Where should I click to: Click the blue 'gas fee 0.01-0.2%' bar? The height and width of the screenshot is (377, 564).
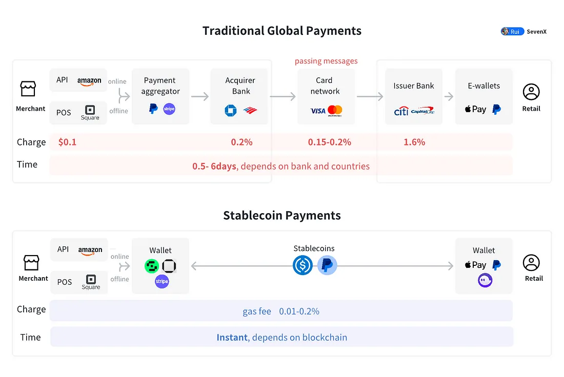pos(281,311)
